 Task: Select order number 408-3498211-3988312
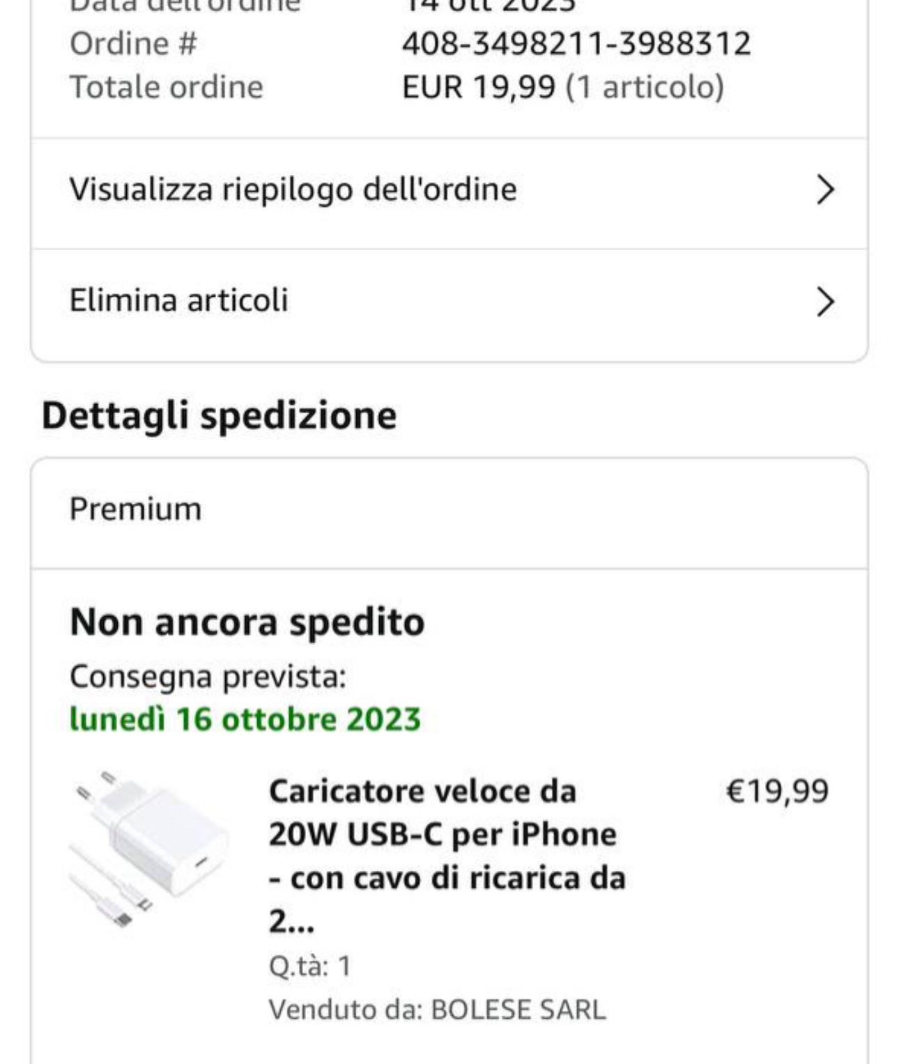576,44
